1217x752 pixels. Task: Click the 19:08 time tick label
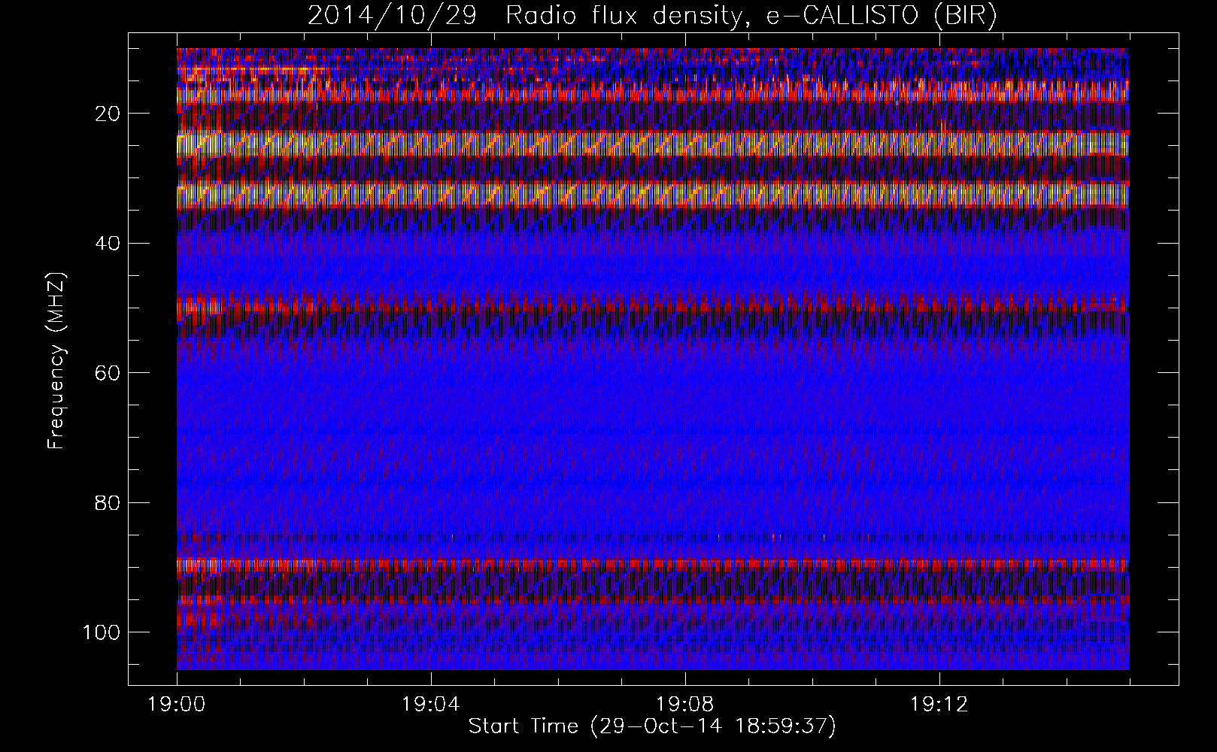click(684, 705)
